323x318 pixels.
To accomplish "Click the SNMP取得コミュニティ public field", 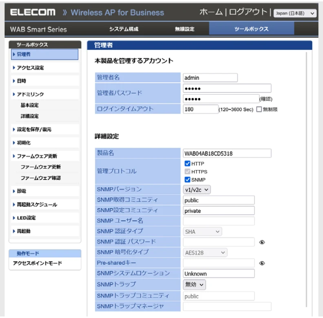I will tap(219, 200).
